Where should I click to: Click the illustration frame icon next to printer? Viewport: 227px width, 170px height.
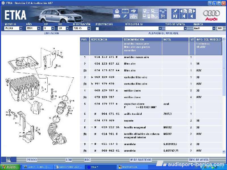point(125,11)
